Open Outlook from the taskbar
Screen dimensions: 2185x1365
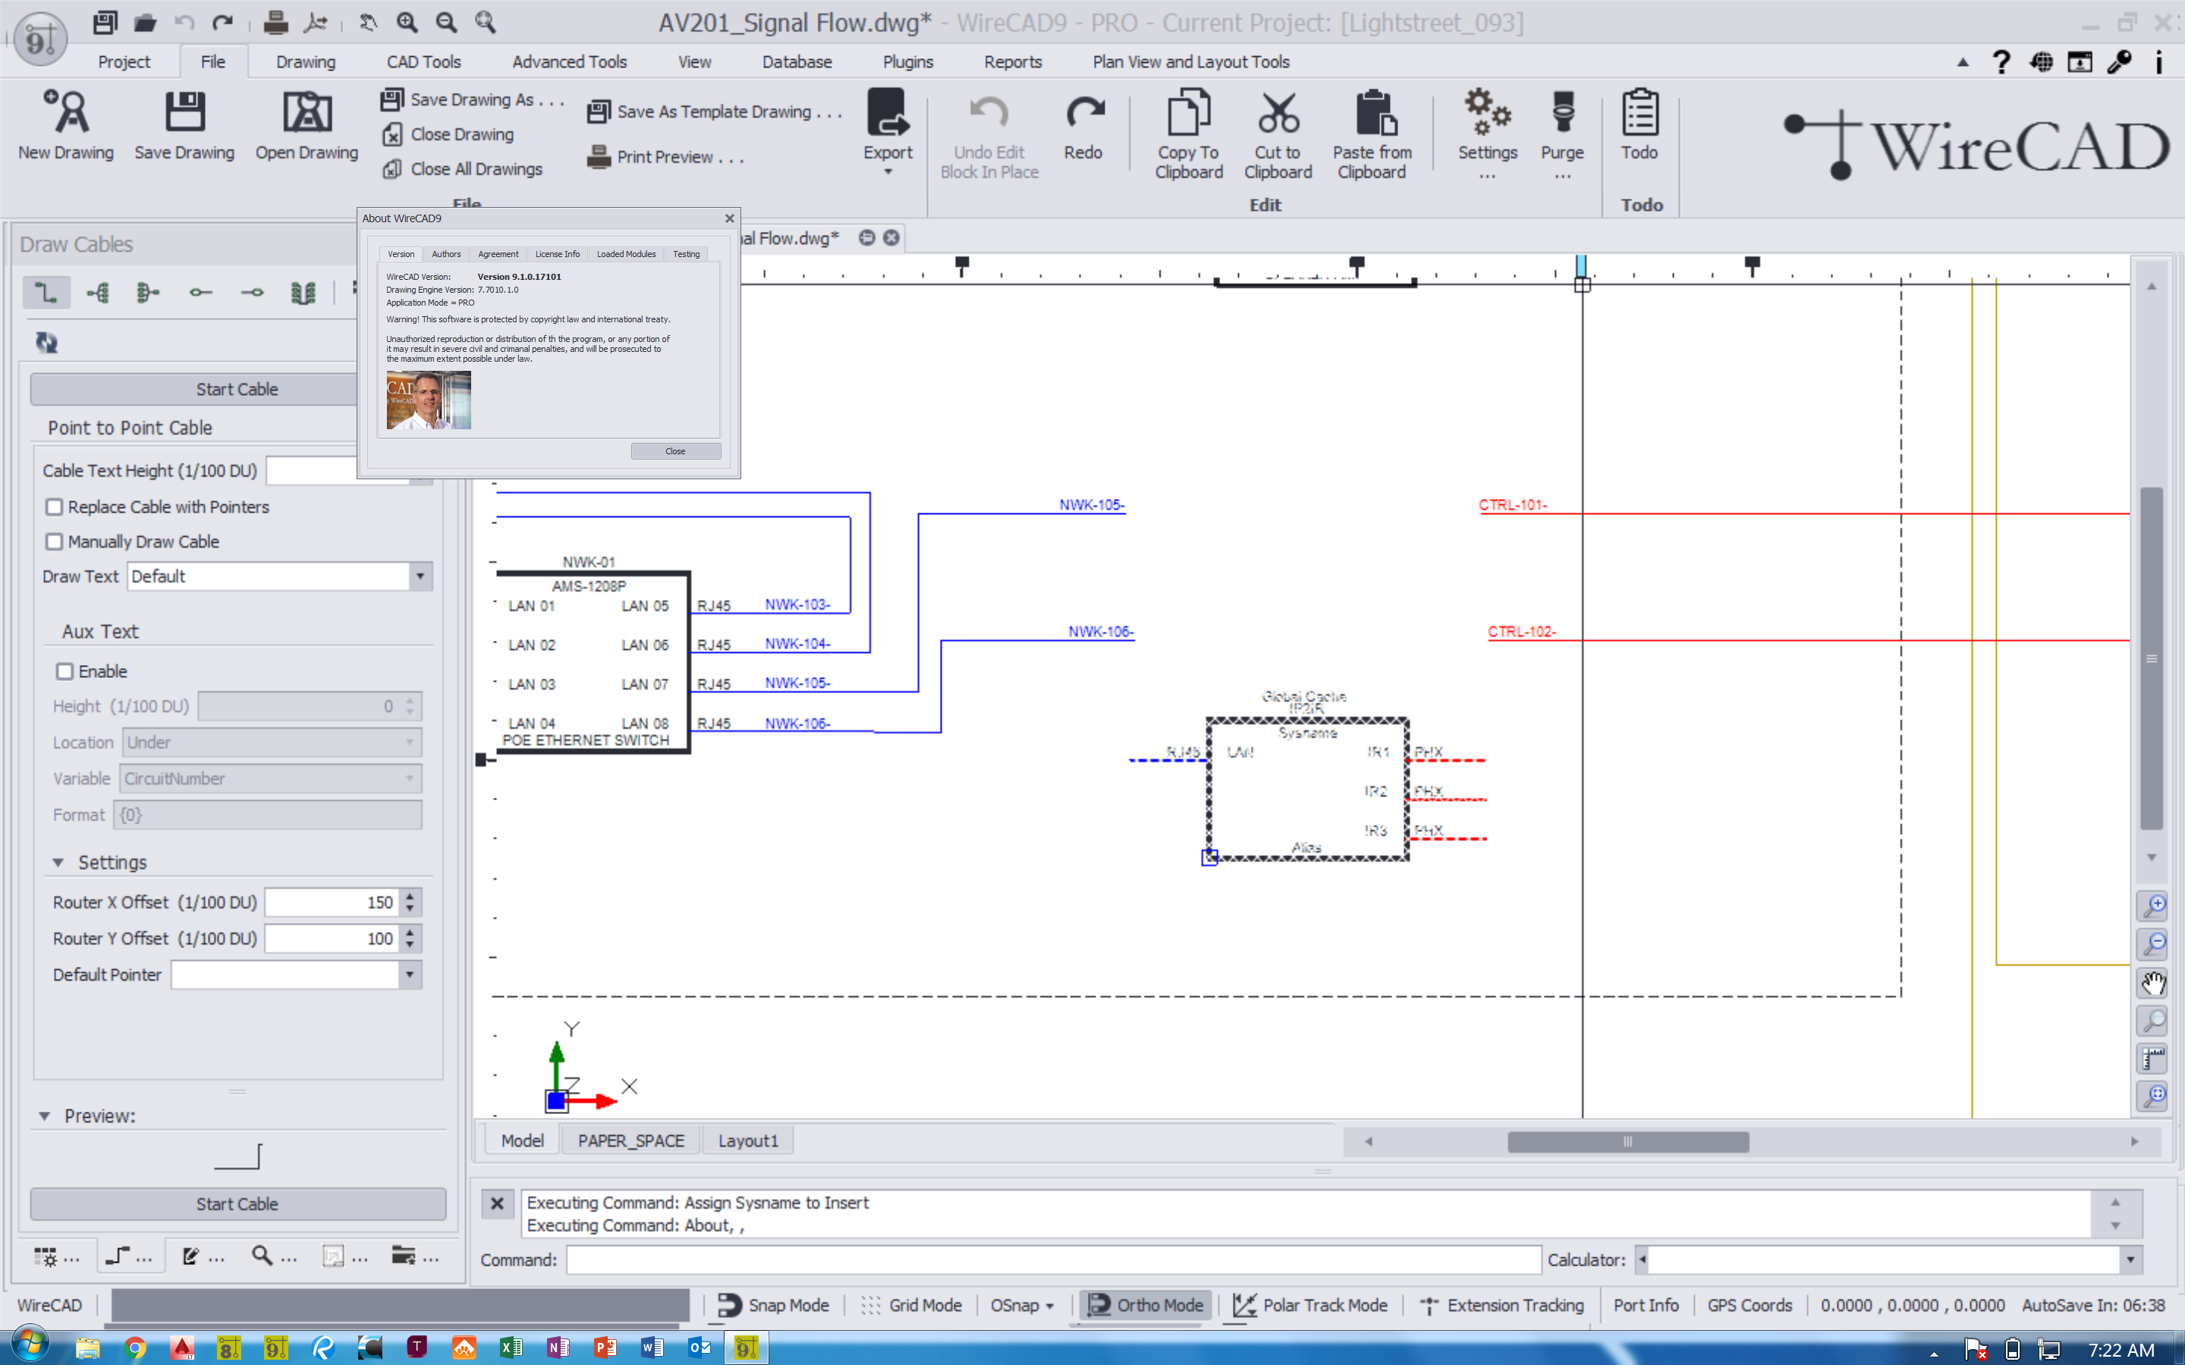[x=699, y=1348]
